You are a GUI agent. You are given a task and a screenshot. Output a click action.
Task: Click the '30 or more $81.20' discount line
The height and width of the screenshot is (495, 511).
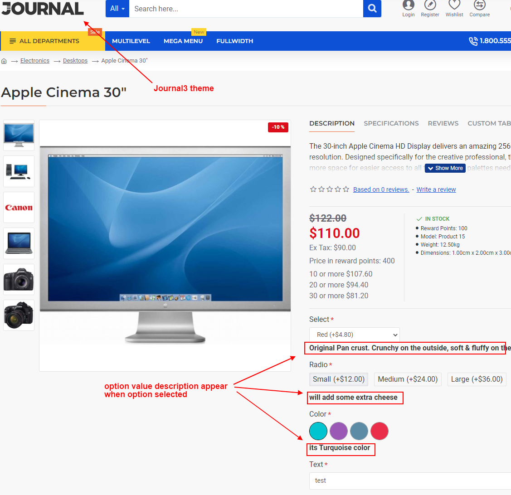(x=339, y=296)
